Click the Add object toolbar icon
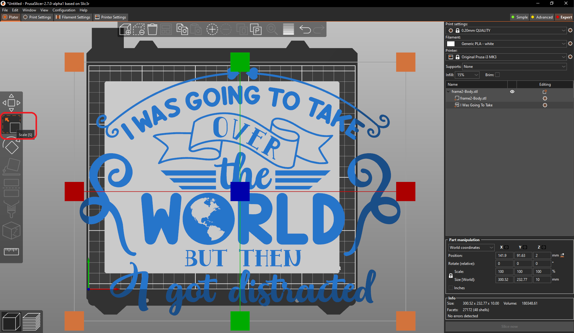This screenshot has width=574, height=333. click(x=126, y=29)
